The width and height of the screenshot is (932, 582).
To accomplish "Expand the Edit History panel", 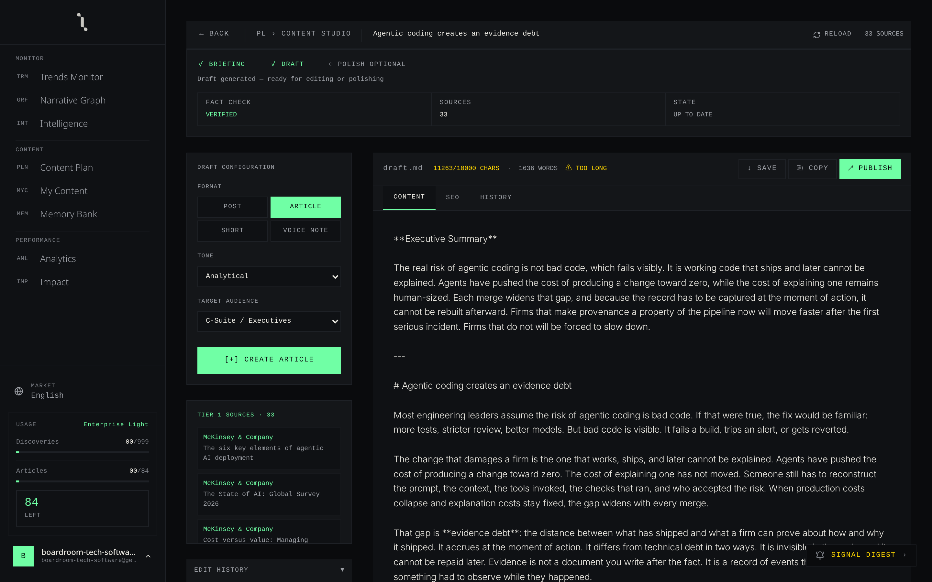I will pos(269,570).
